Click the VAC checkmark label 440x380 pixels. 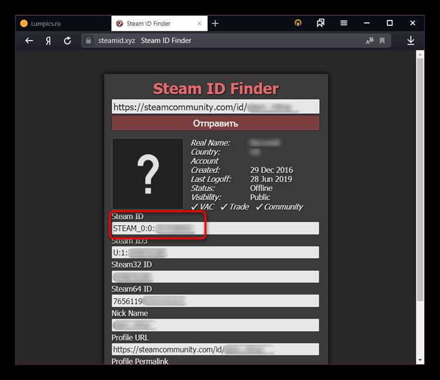202,207
